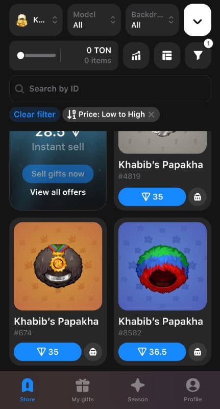Viewport: 220px width, 409px height.
Task: Collapse filters with the white chevron button
Action: tap(198, 20)
